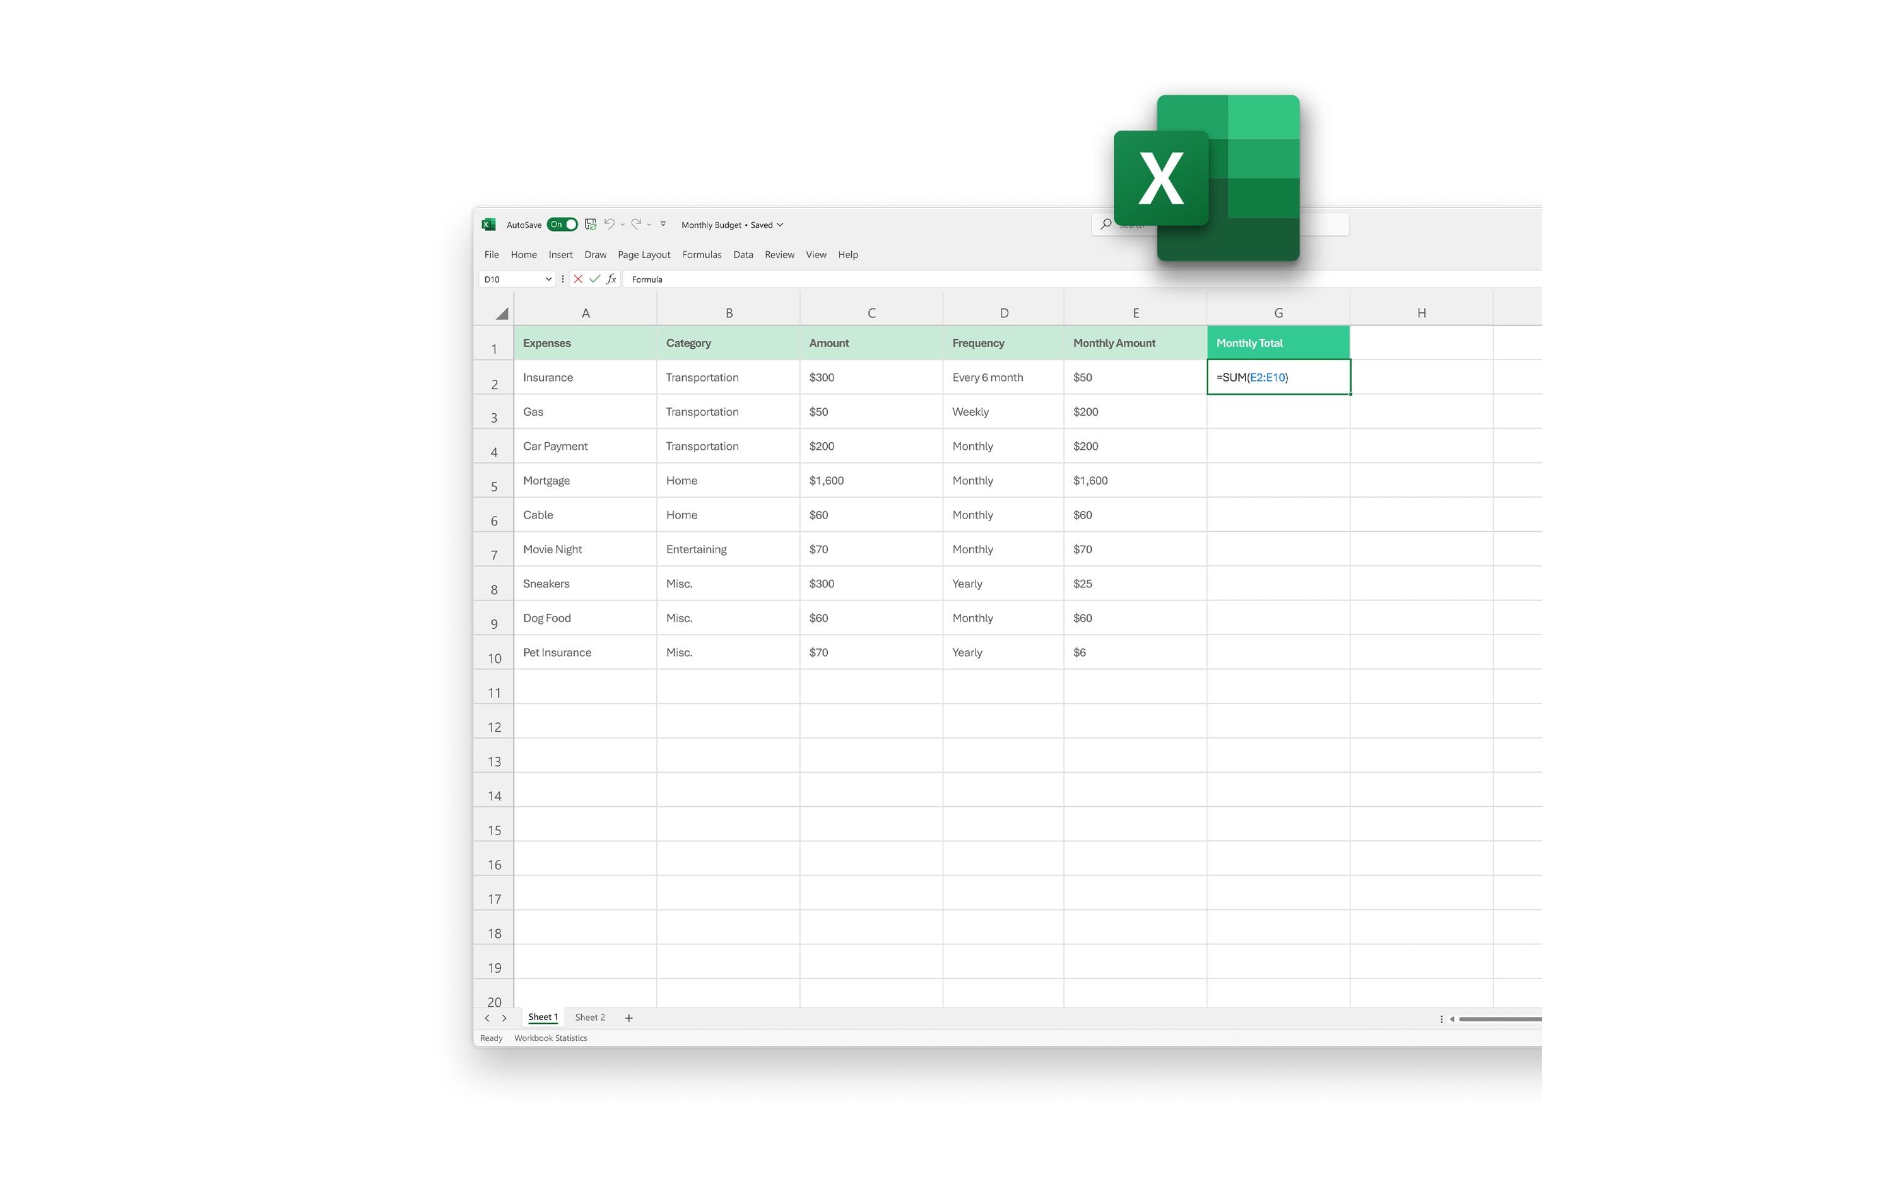The height and width of the screenshot is (1191, 1893).
Task: Open the Page Layout ribbon tab
Action: pos(644,255)
